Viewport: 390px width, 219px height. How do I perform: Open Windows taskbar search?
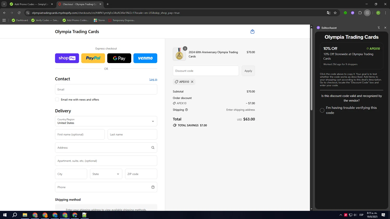(x=15, y=215)
